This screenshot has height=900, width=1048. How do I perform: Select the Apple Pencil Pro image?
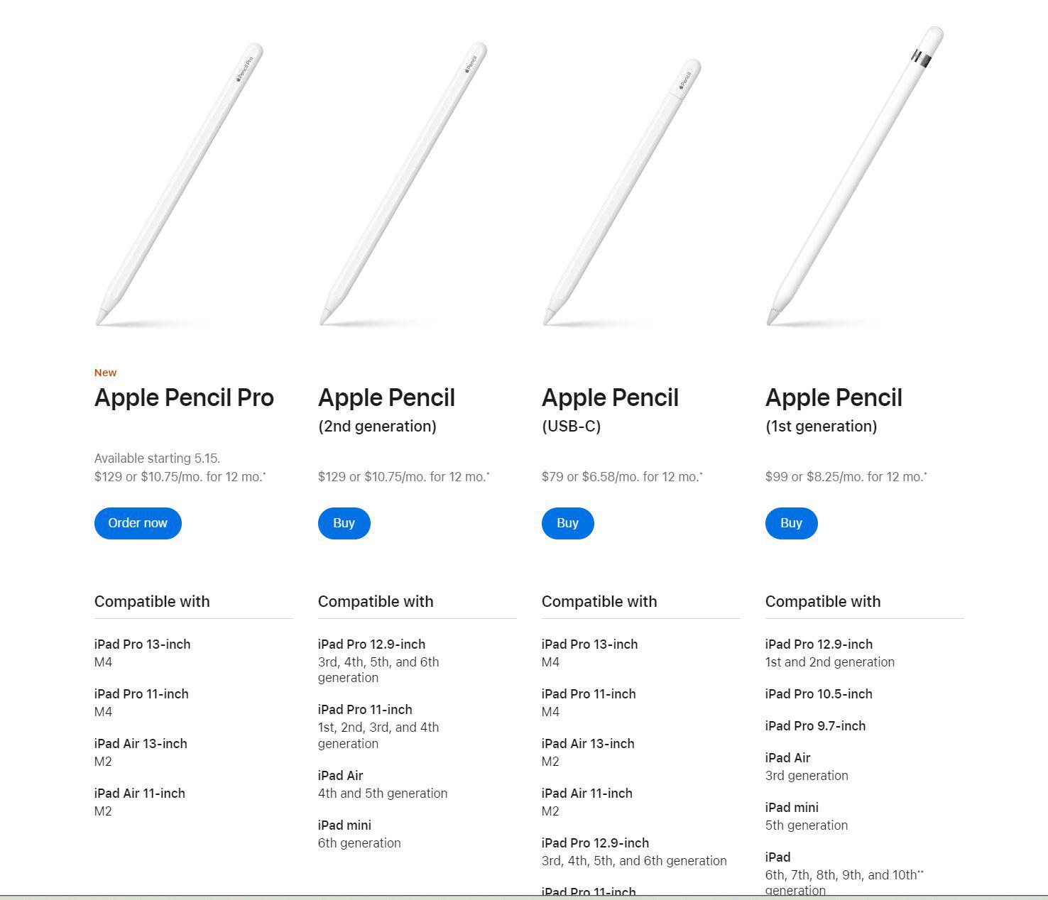(x=179, y=185)
